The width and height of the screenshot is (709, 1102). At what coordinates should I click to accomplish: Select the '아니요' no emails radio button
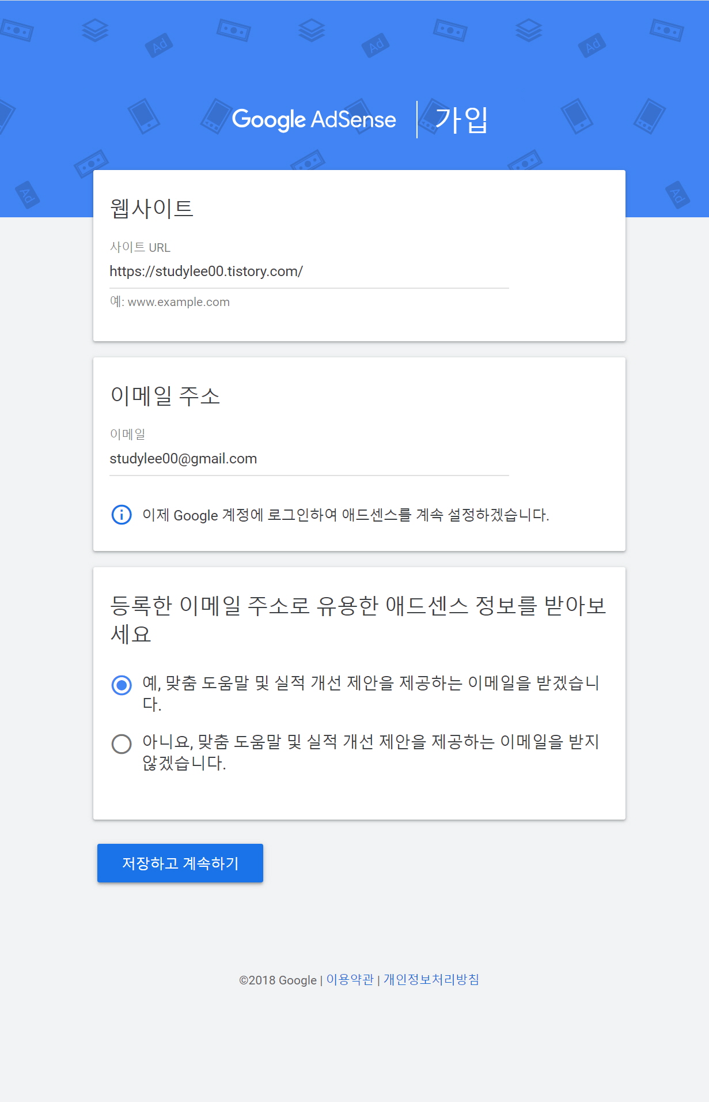point(122,744)
